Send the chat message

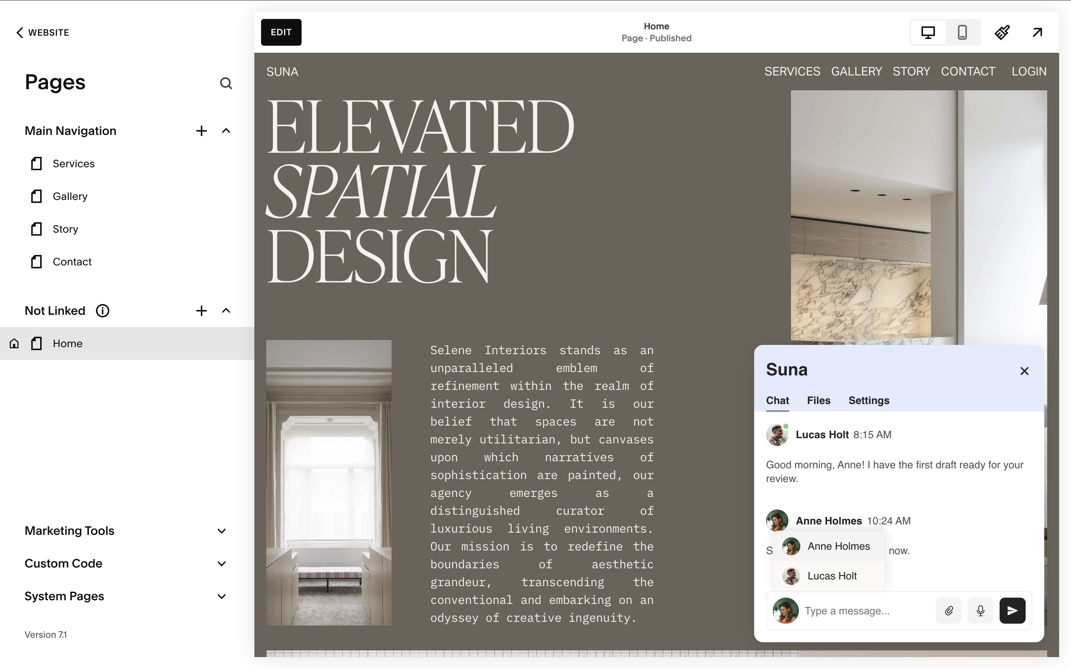(x=1012, y=611)
